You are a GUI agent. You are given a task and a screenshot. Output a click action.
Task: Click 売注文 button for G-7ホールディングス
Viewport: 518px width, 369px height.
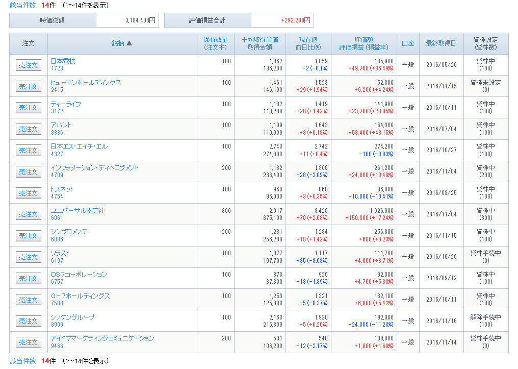tap(29, 300)
